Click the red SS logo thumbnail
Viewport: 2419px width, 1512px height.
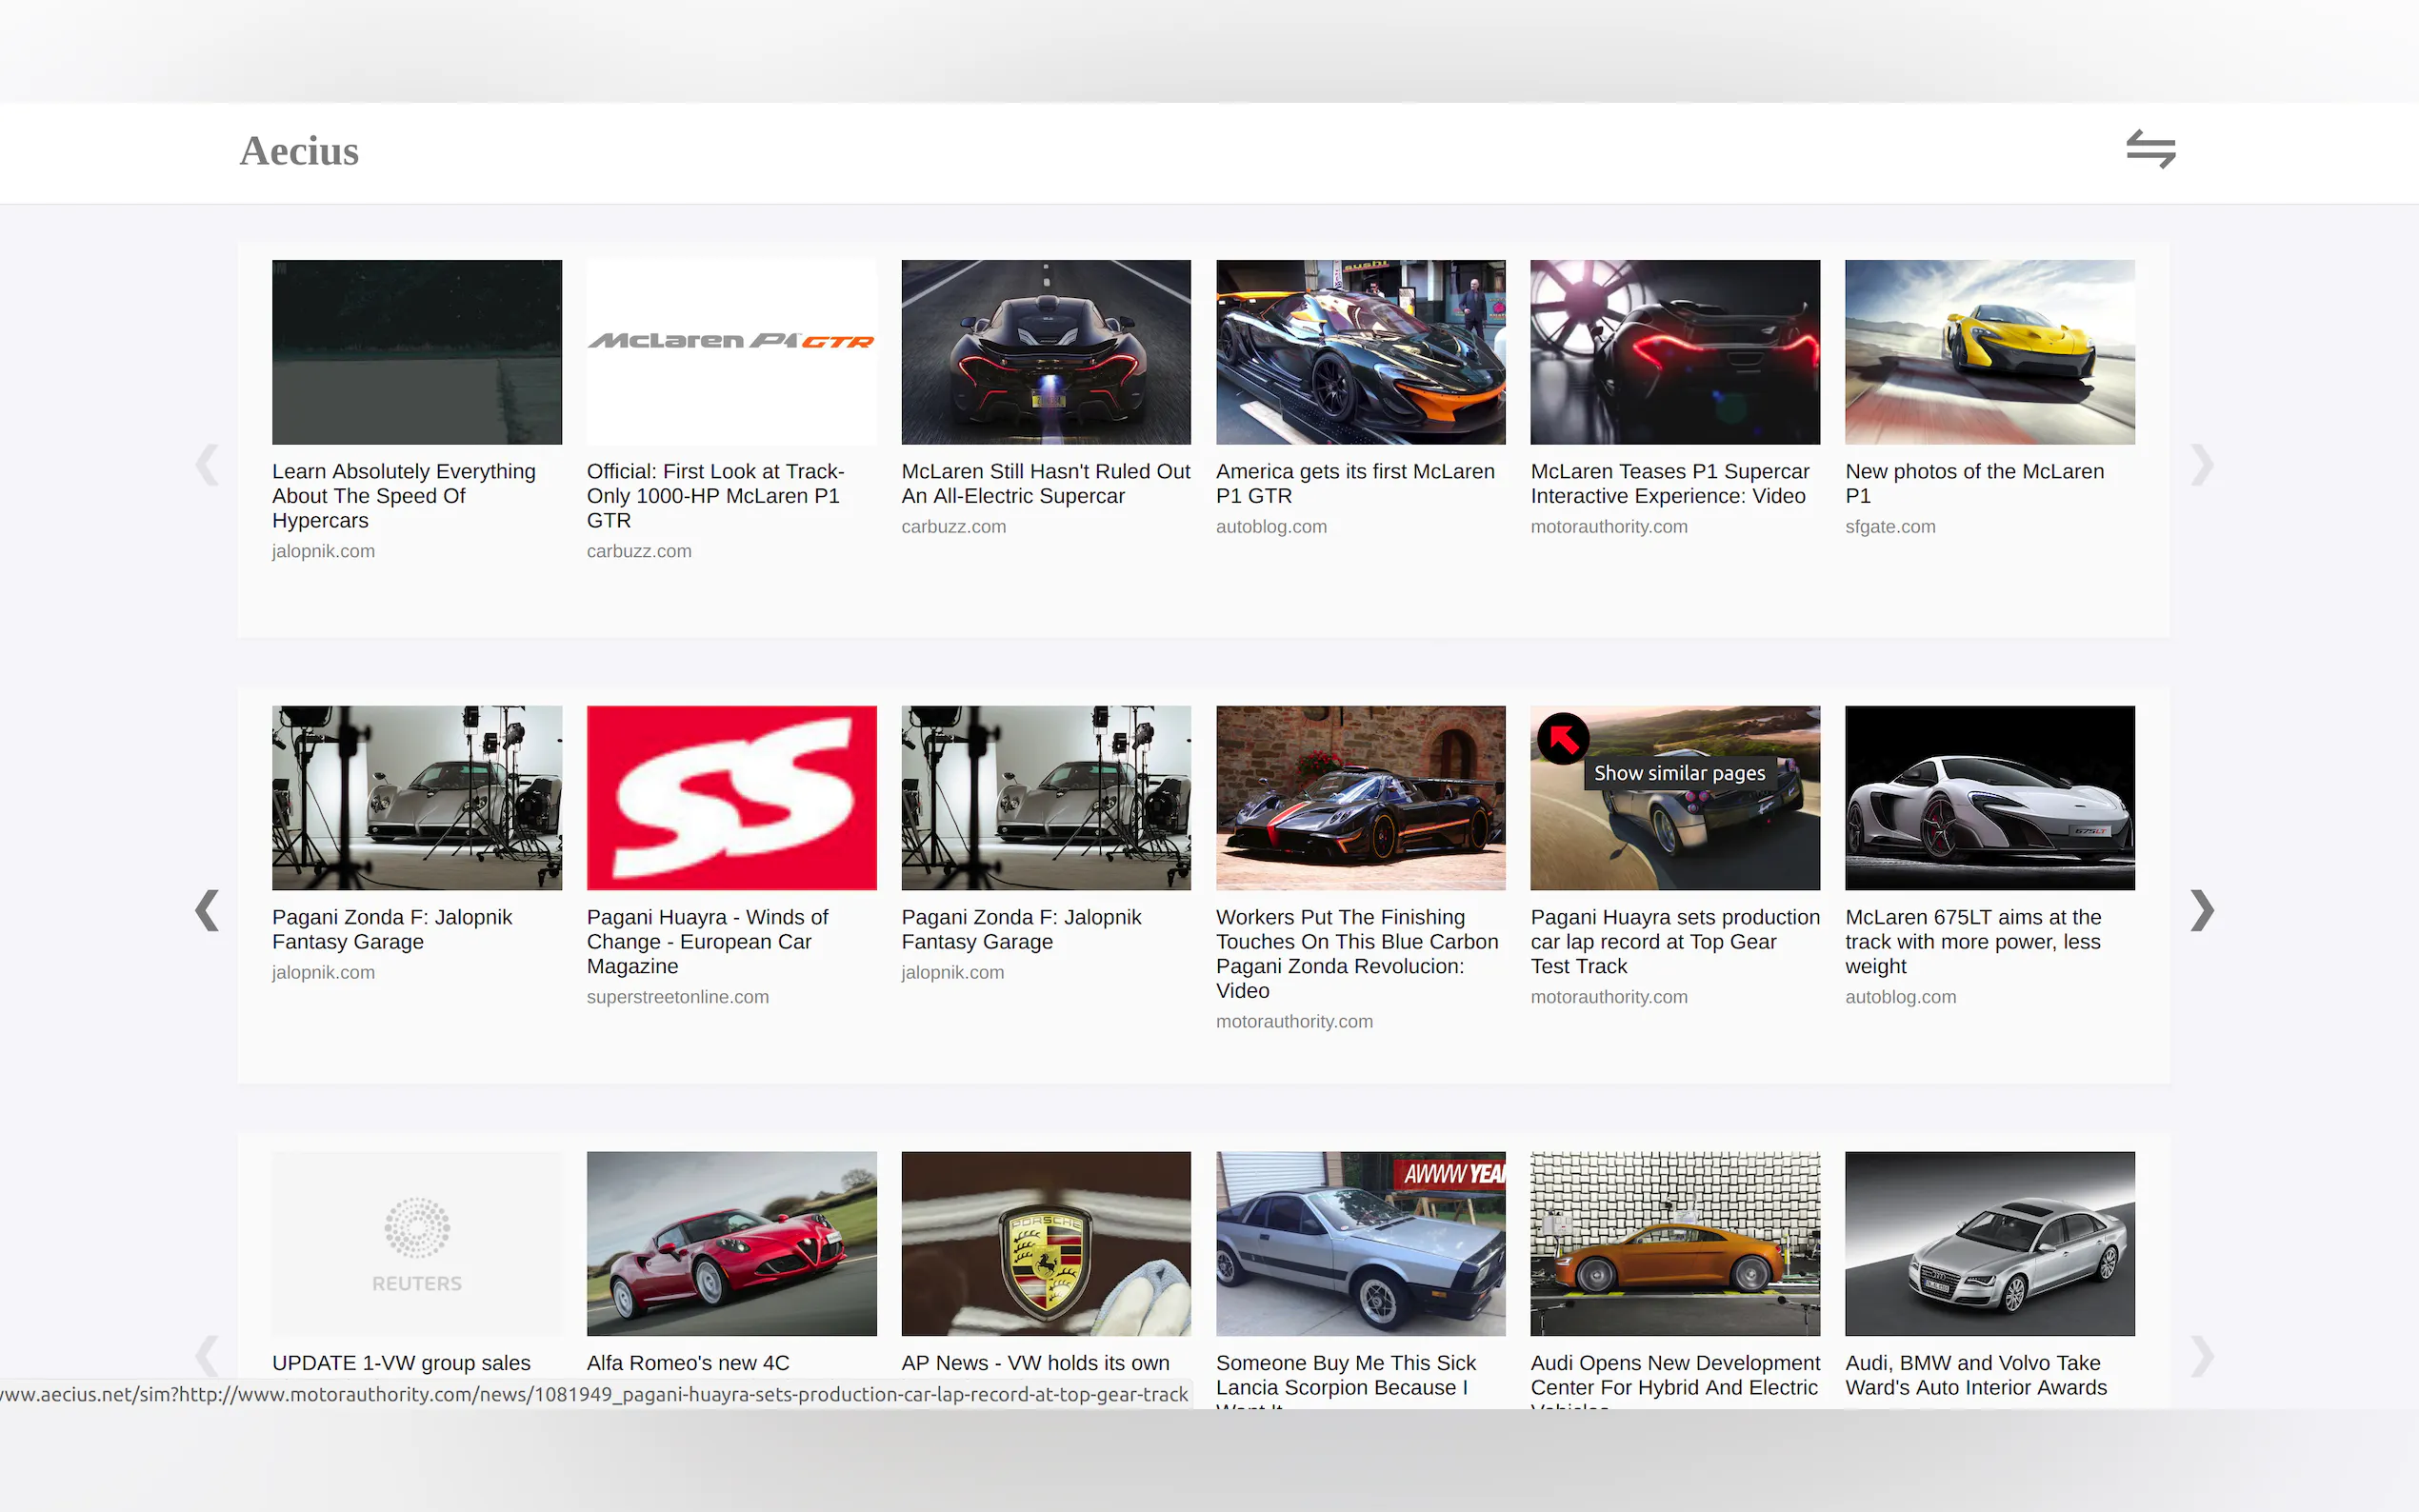point(731,798)
